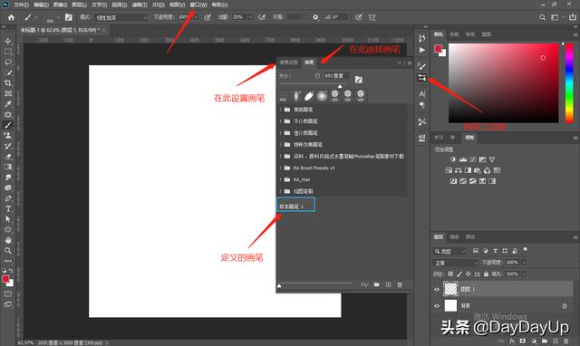Open layer blend mode dropdown 正常
Viewport: 580px width, 346px height.
[x=456, y=263]
